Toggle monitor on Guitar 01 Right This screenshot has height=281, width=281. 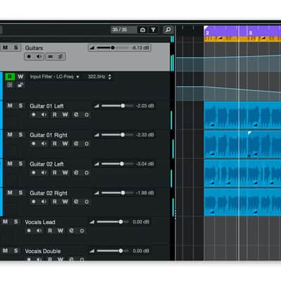pyautogui.click(x=44, y=143)
